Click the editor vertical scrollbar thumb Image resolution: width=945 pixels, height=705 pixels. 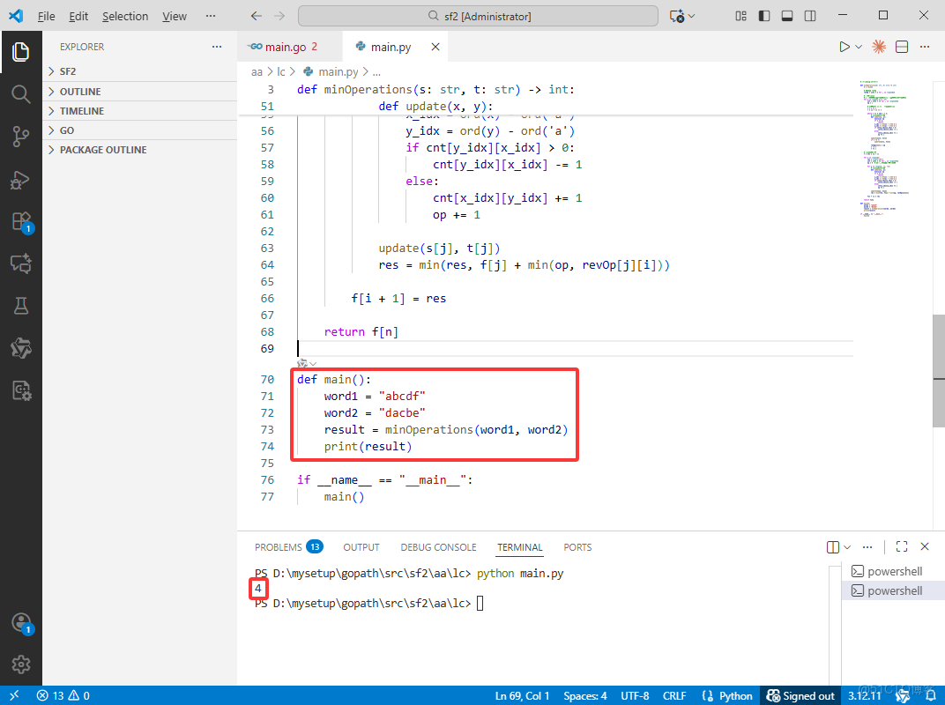click(x=939, y=368)
